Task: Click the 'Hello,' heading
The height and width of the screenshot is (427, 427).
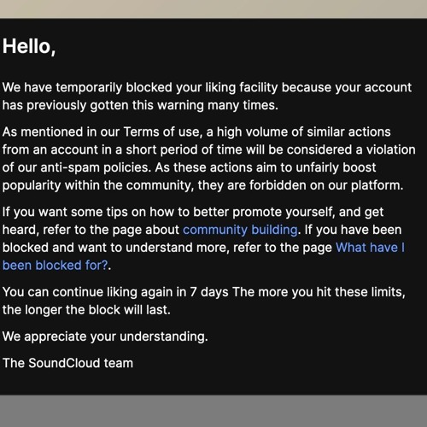Action: coord(29,46)
